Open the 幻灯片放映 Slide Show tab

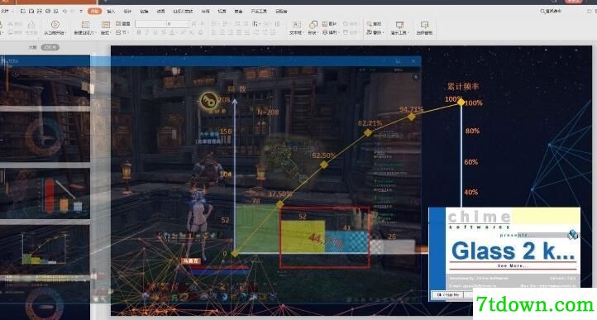point(183,12)
